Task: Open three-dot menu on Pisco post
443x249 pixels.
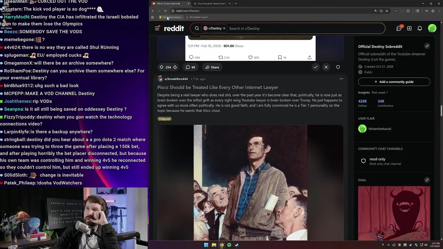Action: (x=341, y=79)
